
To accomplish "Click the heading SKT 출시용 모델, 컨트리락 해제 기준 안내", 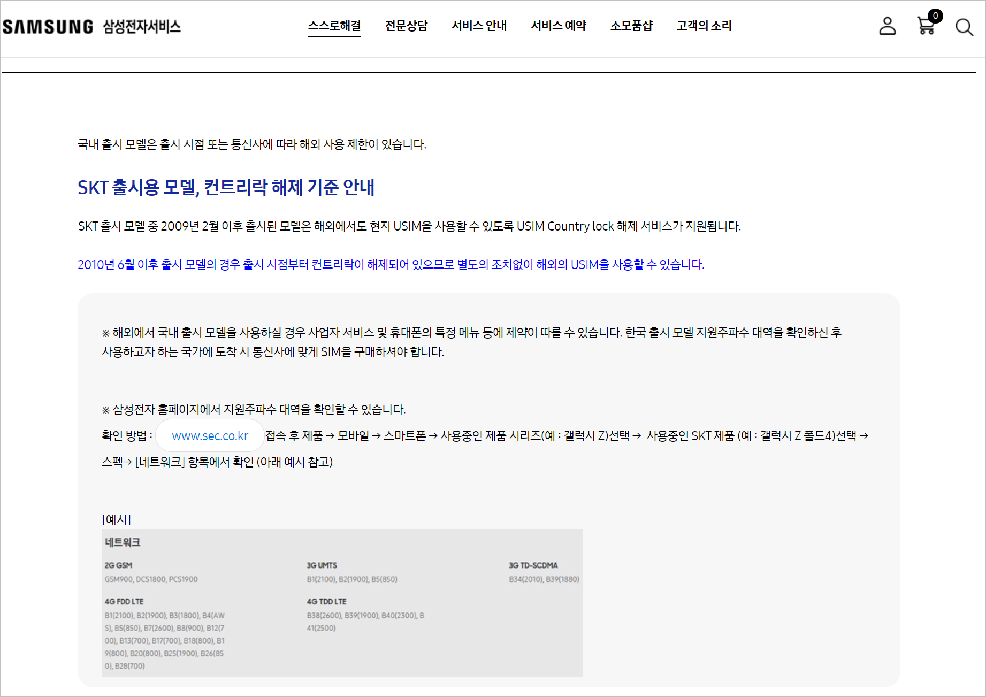I will (226, 187).
